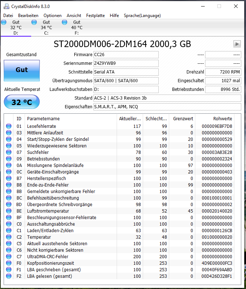Image resolution: width=246 pixels, height=289 pixels.
Task: Open the Hilfe menu
Action: coord(114,16)
